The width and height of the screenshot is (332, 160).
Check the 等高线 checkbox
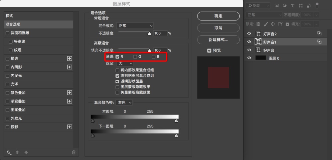click(x=11, y=42)
